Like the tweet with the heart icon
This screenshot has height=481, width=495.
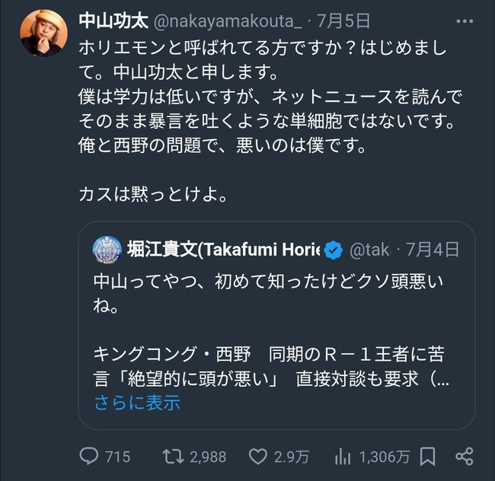pyautogui.click(x=257, y=457)
